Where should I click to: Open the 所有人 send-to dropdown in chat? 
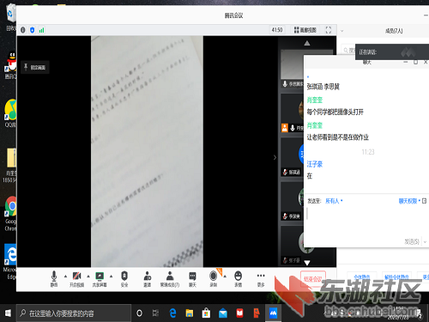334,201
